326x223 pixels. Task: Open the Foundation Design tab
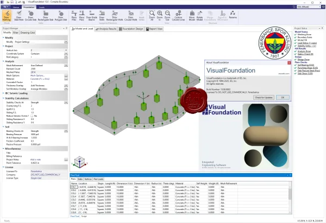pos(131,29)
